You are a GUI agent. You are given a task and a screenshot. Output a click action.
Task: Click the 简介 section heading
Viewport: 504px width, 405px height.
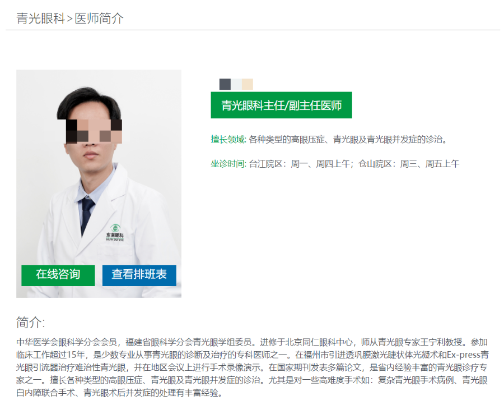(x=31, y=323)
